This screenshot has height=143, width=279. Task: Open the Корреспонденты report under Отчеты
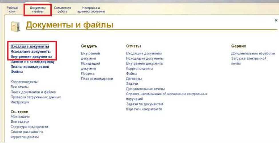click(140, 68)
